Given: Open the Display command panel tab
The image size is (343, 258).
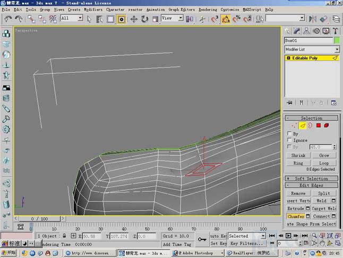Looking at the screenshot, I should pyautogui.click(x=326, y=31).
